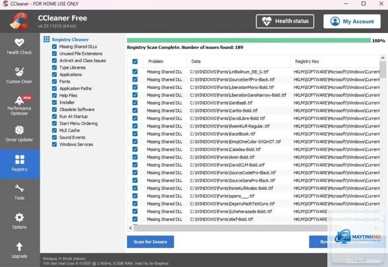
Task: Click the horizontal scrollbar left arrow
Action: [130, 228]
